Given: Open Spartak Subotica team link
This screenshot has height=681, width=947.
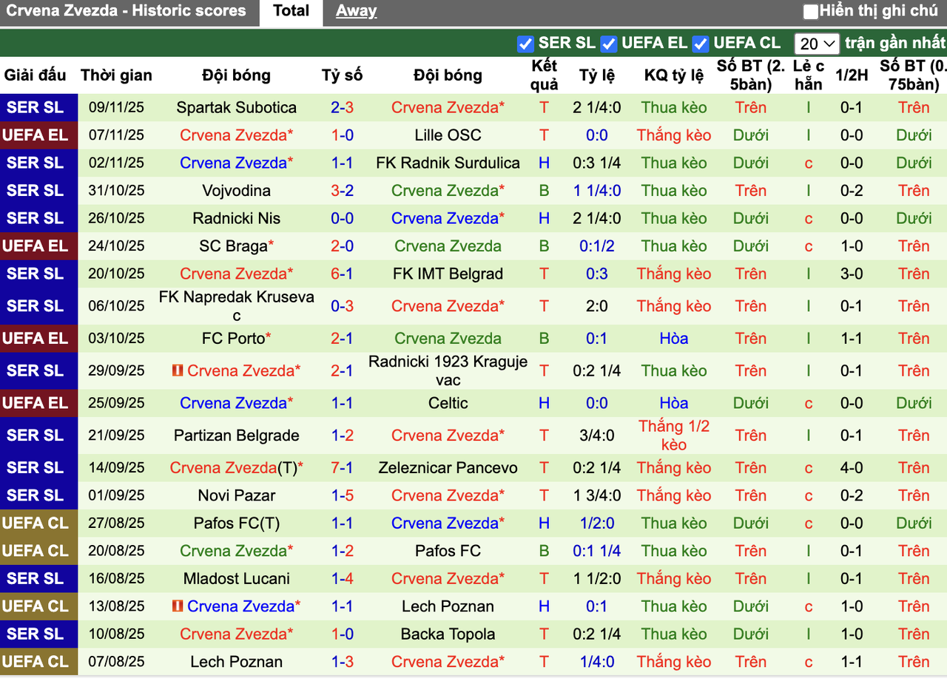Looking at the screenshot, I should coord(236,107).
